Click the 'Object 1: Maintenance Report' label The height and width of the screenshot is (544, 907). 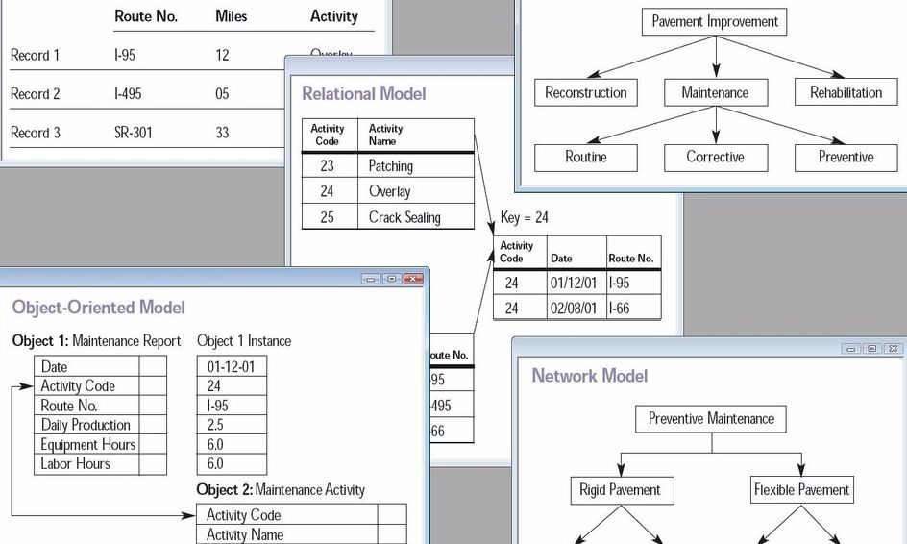[97, 341]
